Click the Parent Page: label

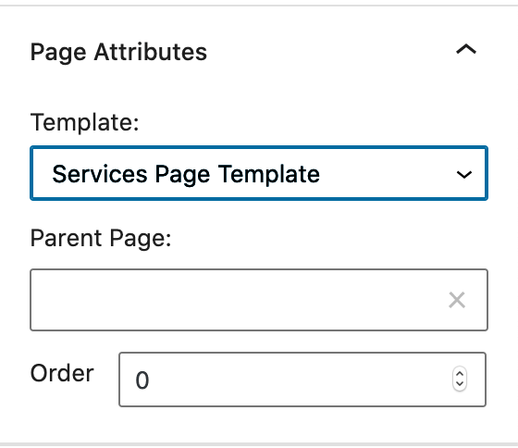click(101, 239)
